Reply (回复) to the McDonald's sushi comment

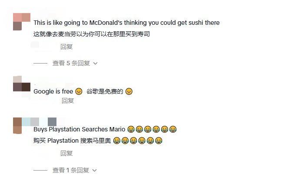[66, 47]
